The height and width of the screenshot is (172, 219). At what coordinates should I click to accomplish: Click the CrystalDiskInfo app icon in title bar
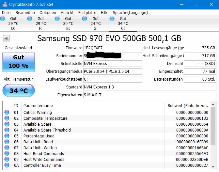point(5,4)
